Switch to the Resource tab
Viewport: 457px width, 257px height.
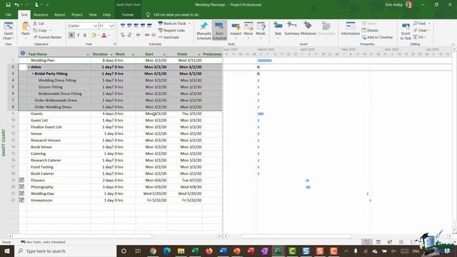coord(41,14)
